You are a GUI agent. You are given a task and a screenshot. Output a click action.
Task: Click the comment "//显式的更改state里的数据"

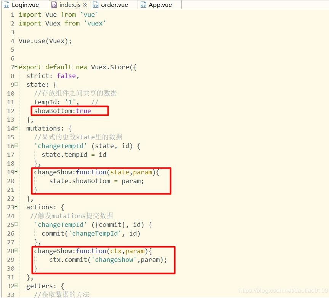(78, 137)
